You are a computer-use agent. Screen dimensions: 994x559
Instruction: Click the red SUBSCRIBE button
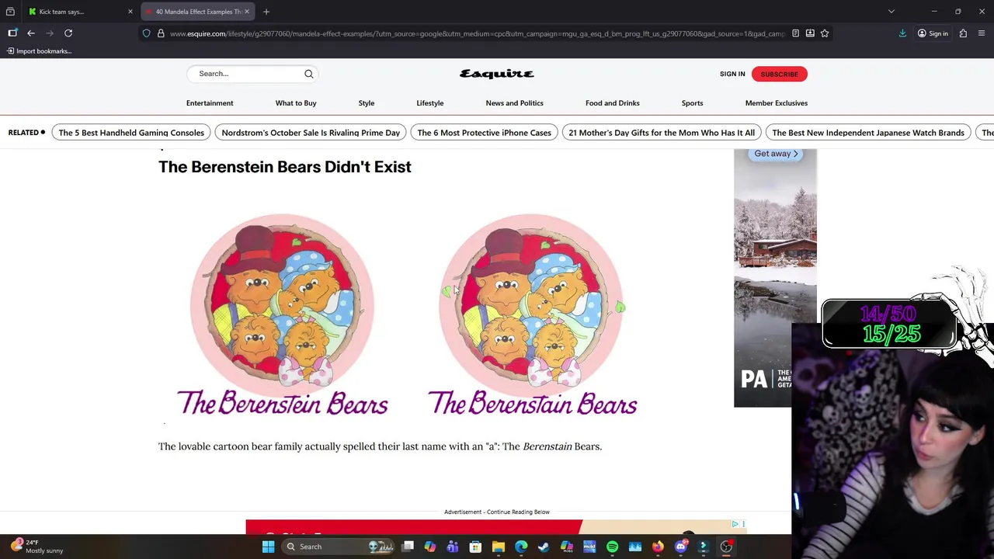point(779,74)
